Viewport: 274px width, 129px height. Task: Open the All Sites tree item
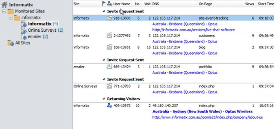23,43
